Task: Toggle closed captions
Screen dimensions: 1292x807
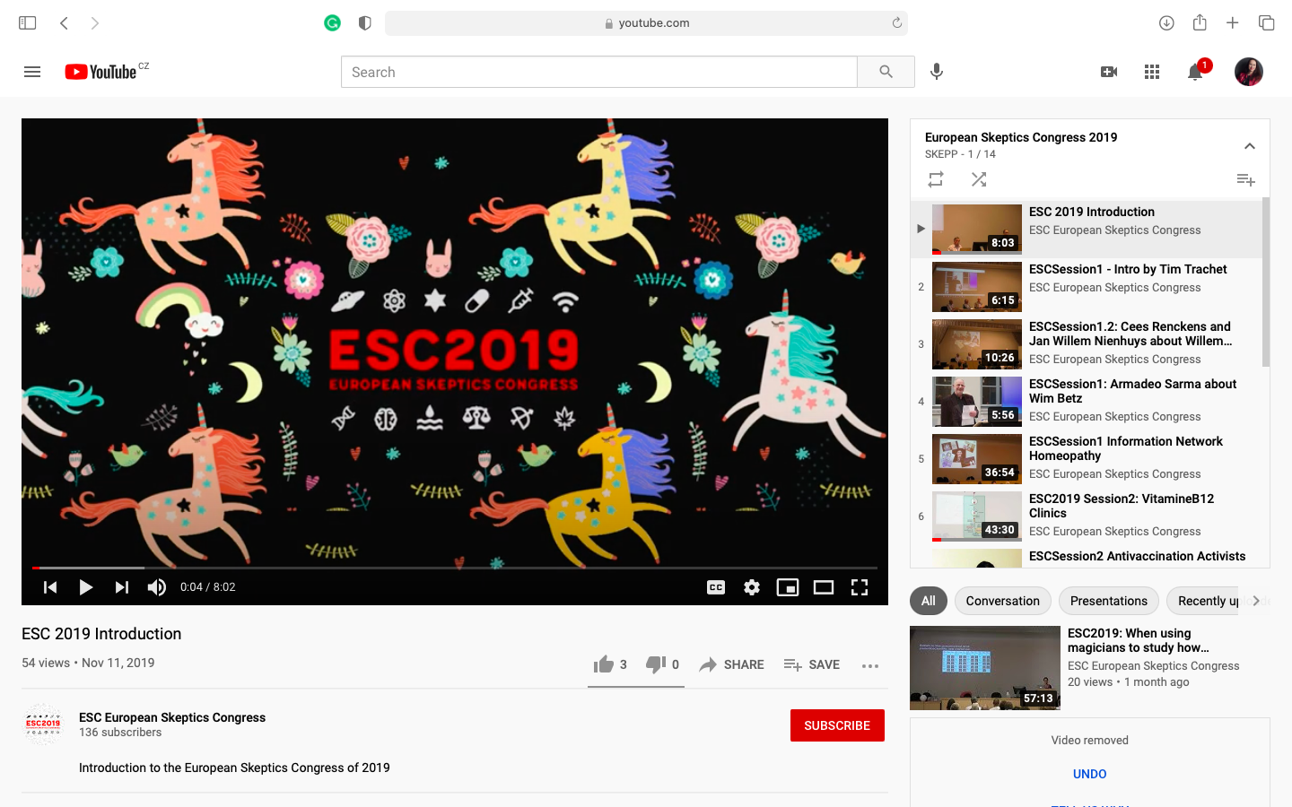Action: (716, 587)
